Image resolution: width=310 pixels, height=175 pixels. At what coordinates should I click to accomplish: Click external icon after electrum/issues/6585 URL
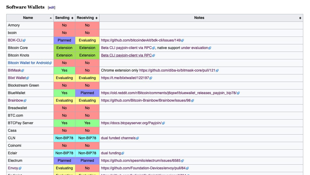coord(182,160)
